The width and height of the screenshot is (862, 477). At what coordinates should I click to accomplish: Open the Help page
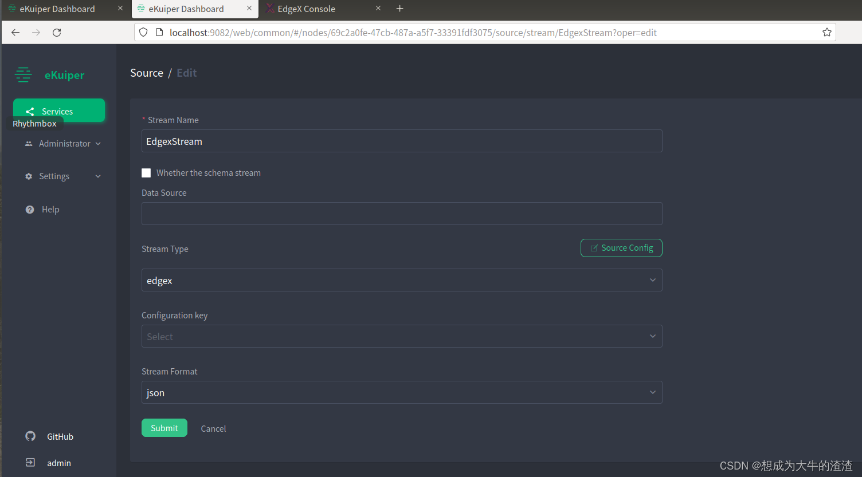[50, 210]
